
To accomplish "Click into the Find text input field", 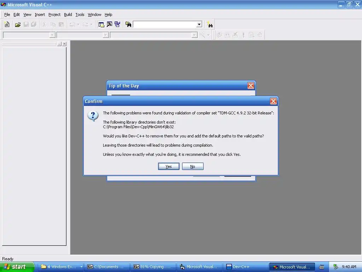I will pyautogui.click(x=165, y=24).
